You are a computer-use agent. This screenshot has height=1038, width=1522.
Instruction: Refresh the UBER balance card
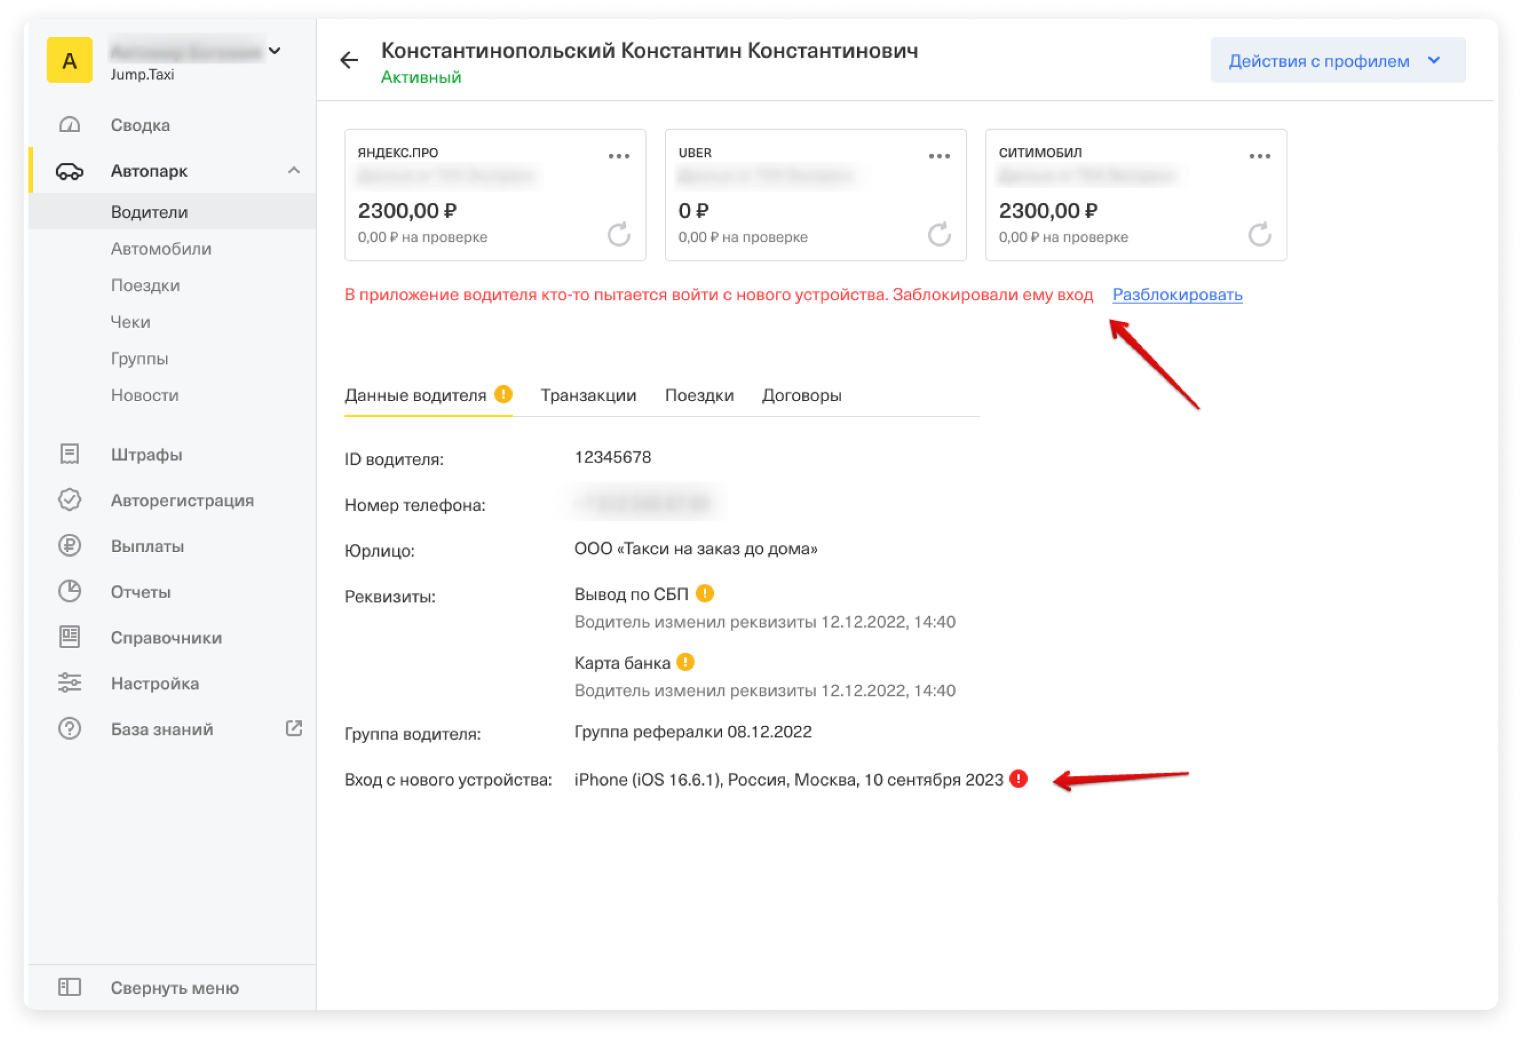tap(939, 234)
